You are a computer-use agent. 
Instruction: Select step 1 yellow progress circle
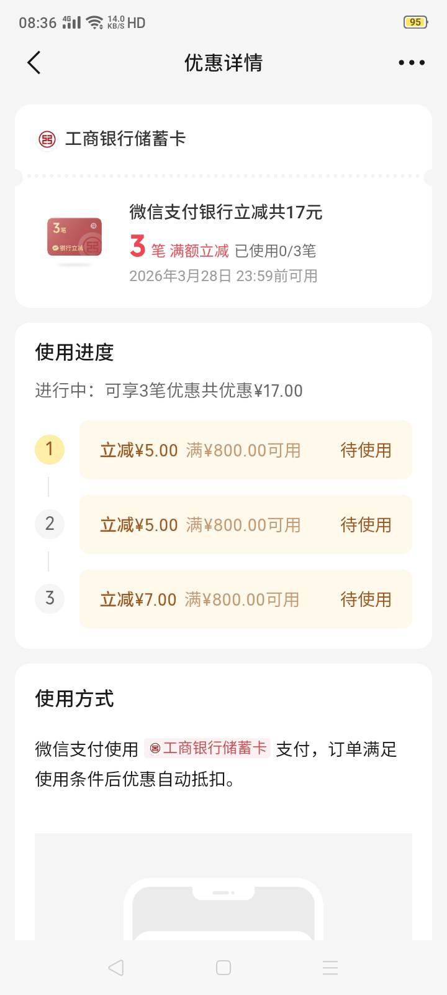(50, 449)
